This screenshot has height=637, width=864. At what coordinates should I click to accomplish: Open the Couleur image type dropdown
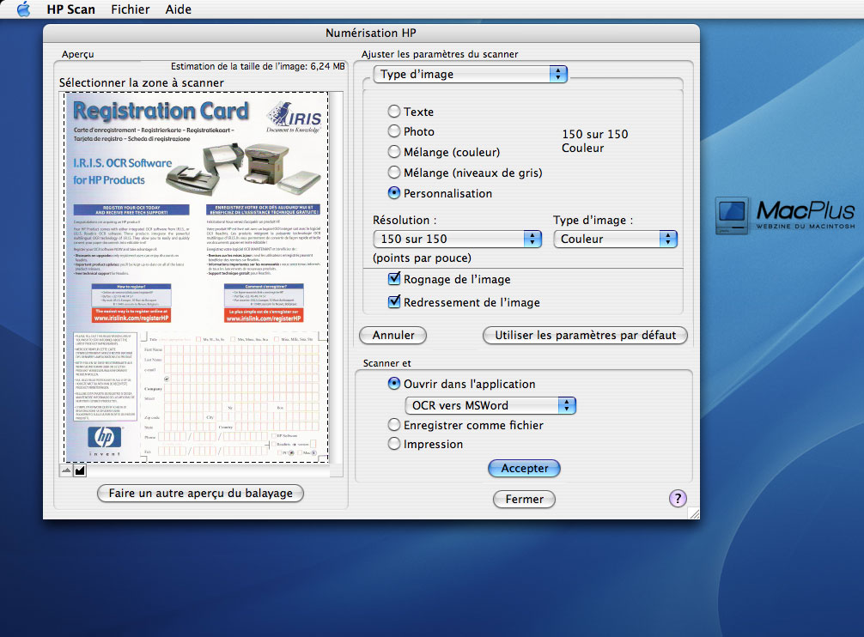point(615,239)
